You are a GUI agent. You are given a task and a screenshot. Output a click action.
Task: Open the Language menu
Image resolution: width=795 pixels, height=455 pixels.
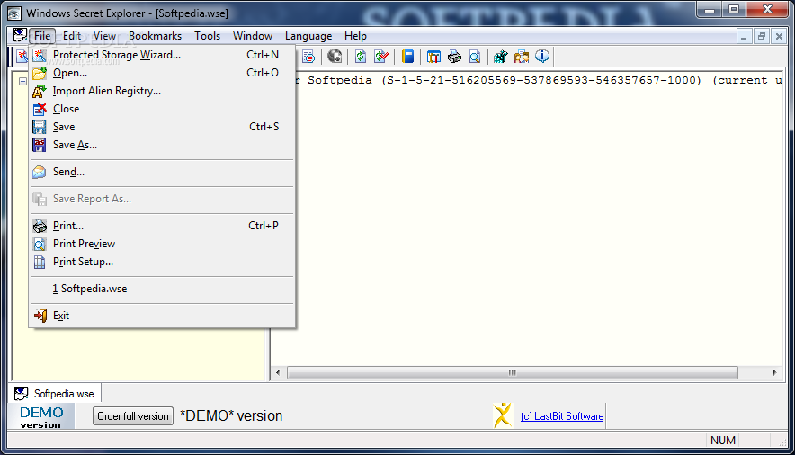pyautogui.click(x=308, y=36)
